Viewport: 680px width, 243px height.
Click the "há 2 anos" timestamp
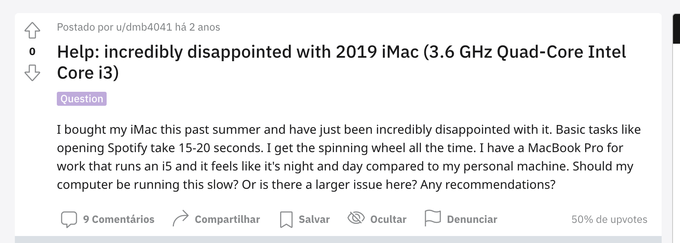coord(197,27)
